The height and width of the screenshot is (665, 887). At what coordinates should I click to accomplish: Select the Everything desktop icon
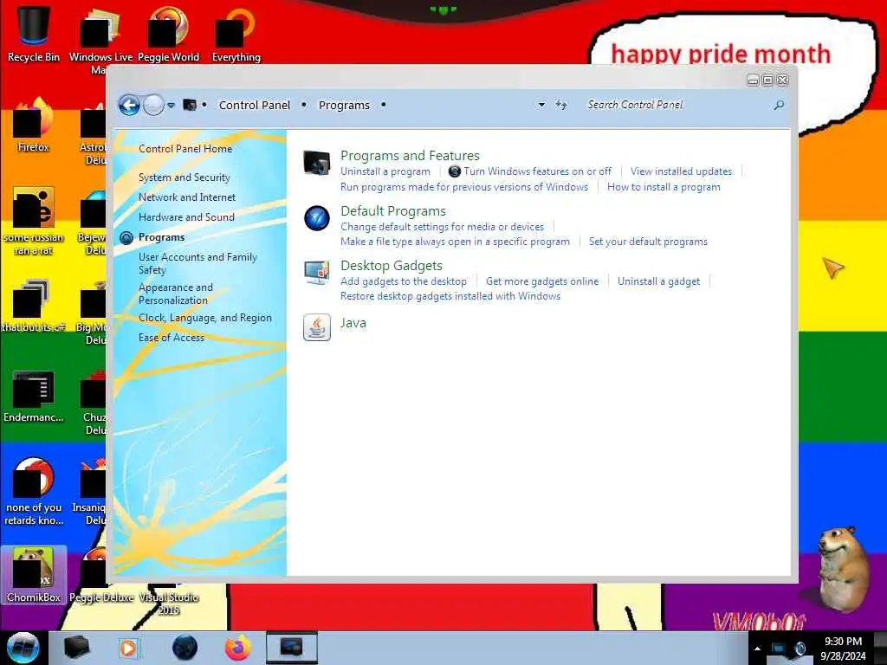236,34
